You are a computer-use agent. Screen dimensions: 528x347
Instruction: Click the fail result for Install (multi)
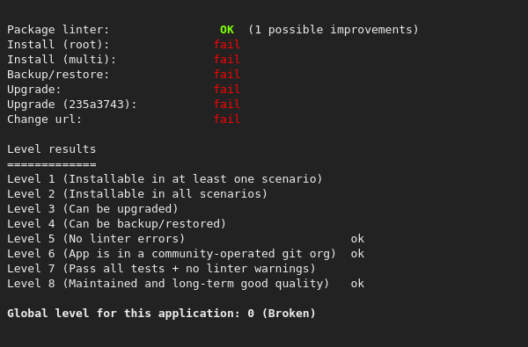[227, 60]
